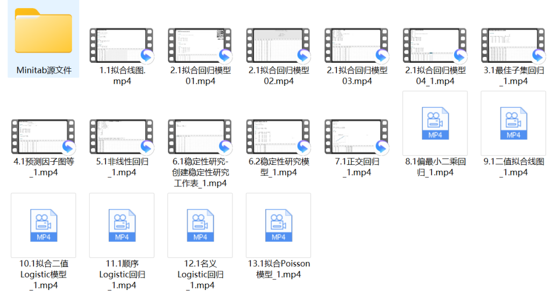
Task: Select the 1.1拟合线图.mp4 video thumbnail
Action: tap(122, 46)
